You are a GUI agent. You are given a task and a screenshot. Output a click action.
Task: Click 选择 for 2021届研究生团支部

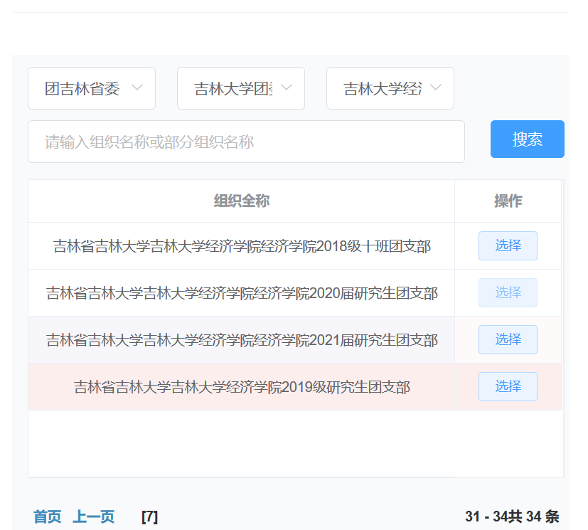[x=508, y=339]
